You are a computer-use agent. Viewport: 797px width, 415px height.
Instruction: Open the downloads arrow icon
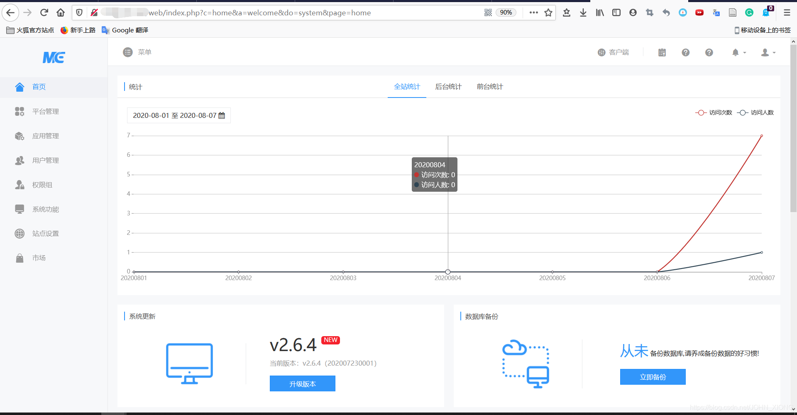583,12
